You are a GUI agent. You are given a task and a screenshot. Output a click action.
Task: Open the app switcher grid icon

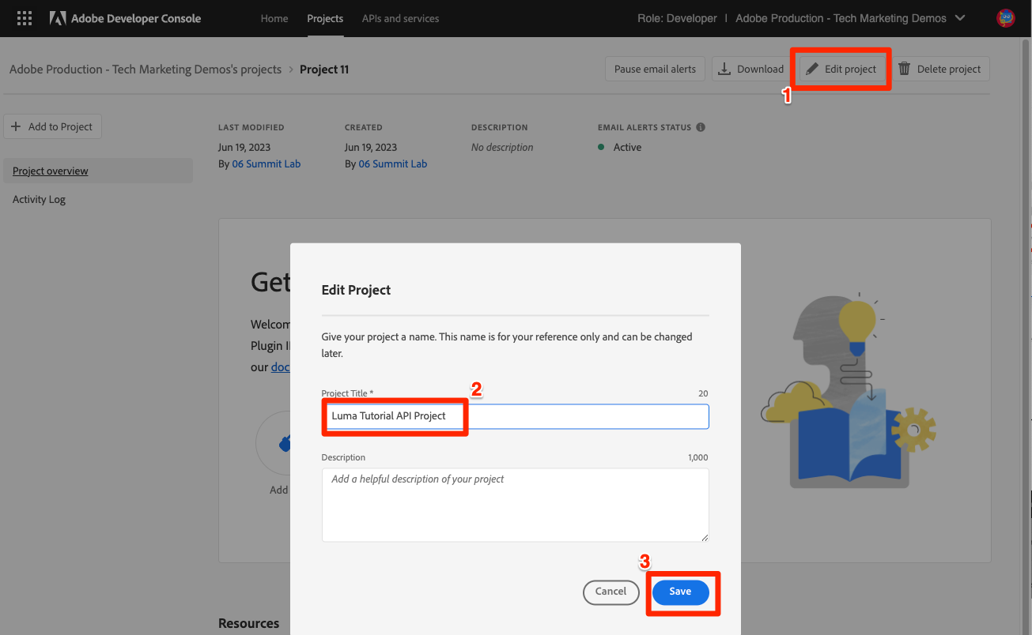[x=25, y=18]
